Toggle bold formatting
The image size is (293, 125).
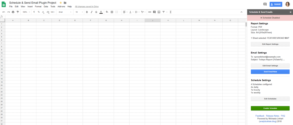87,12
